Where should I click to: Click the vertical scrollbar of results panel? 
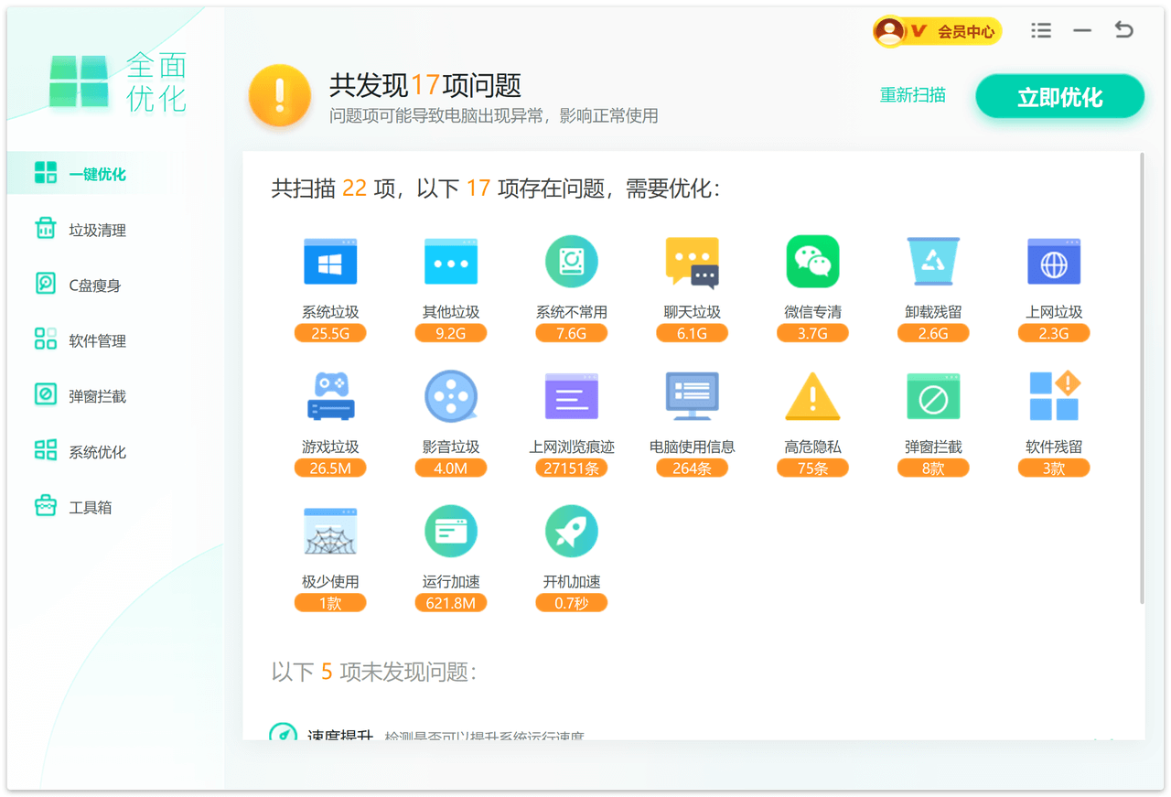(x=1142, y=380)
